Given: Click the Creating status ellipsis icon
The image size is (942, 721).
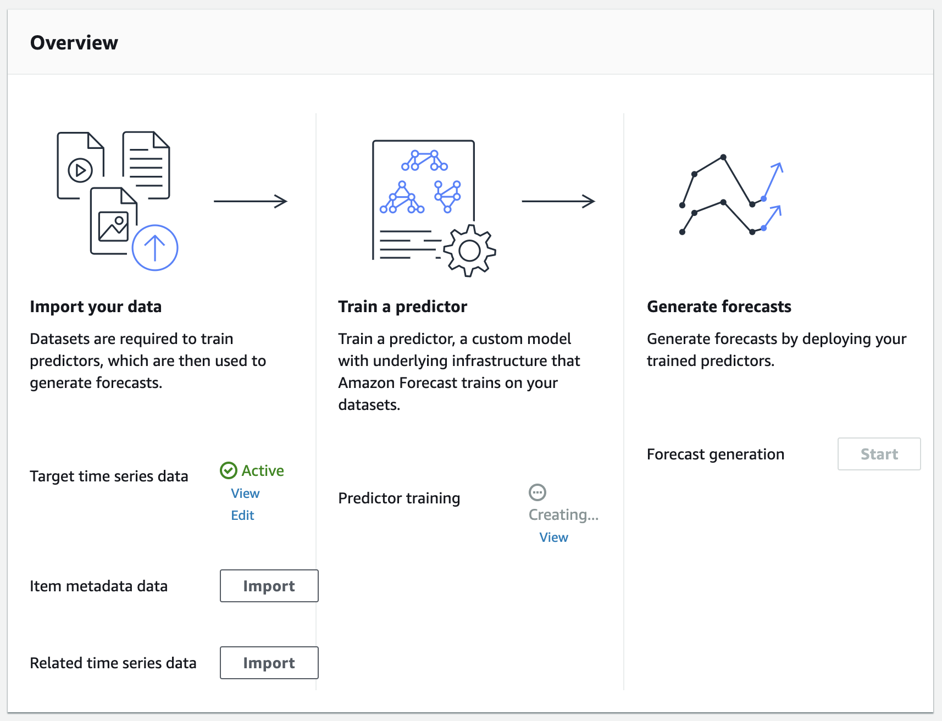Looking at the screenshot, I should click(537, 492).
